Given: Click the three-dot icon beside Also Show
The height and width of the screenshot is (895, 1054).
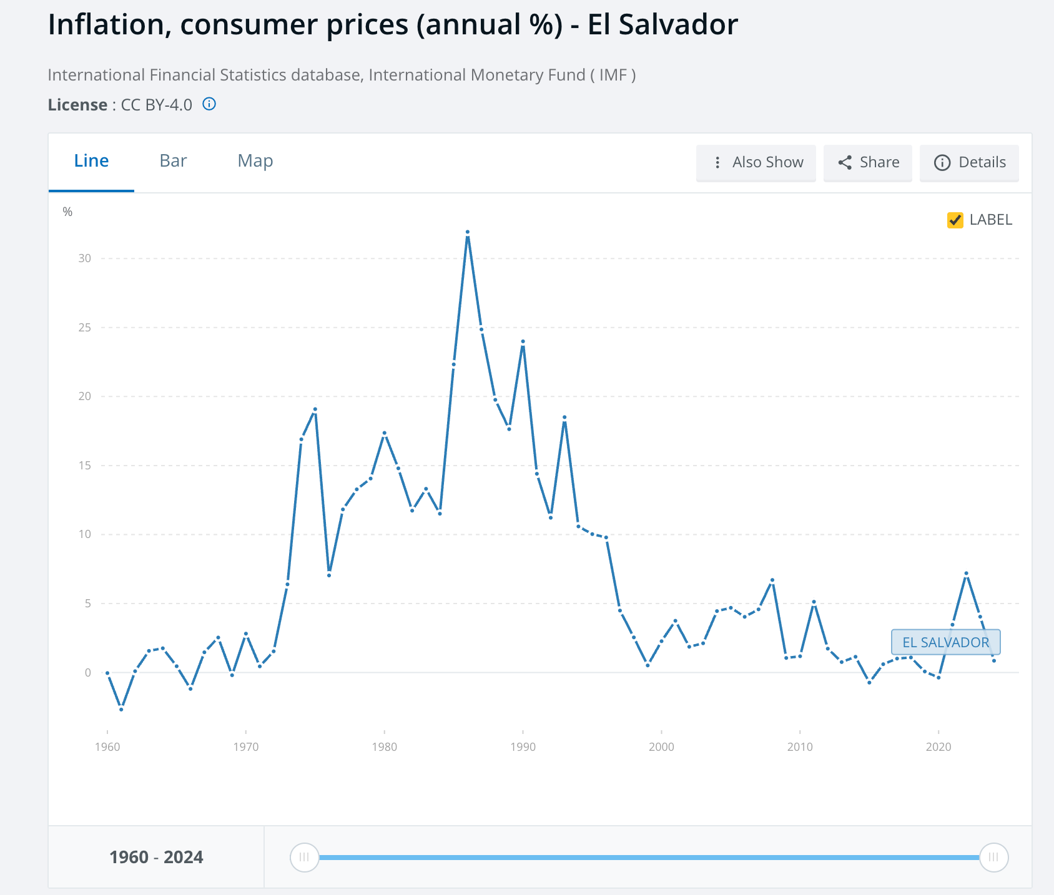Looking at the screenshot, I should point(717,163).
